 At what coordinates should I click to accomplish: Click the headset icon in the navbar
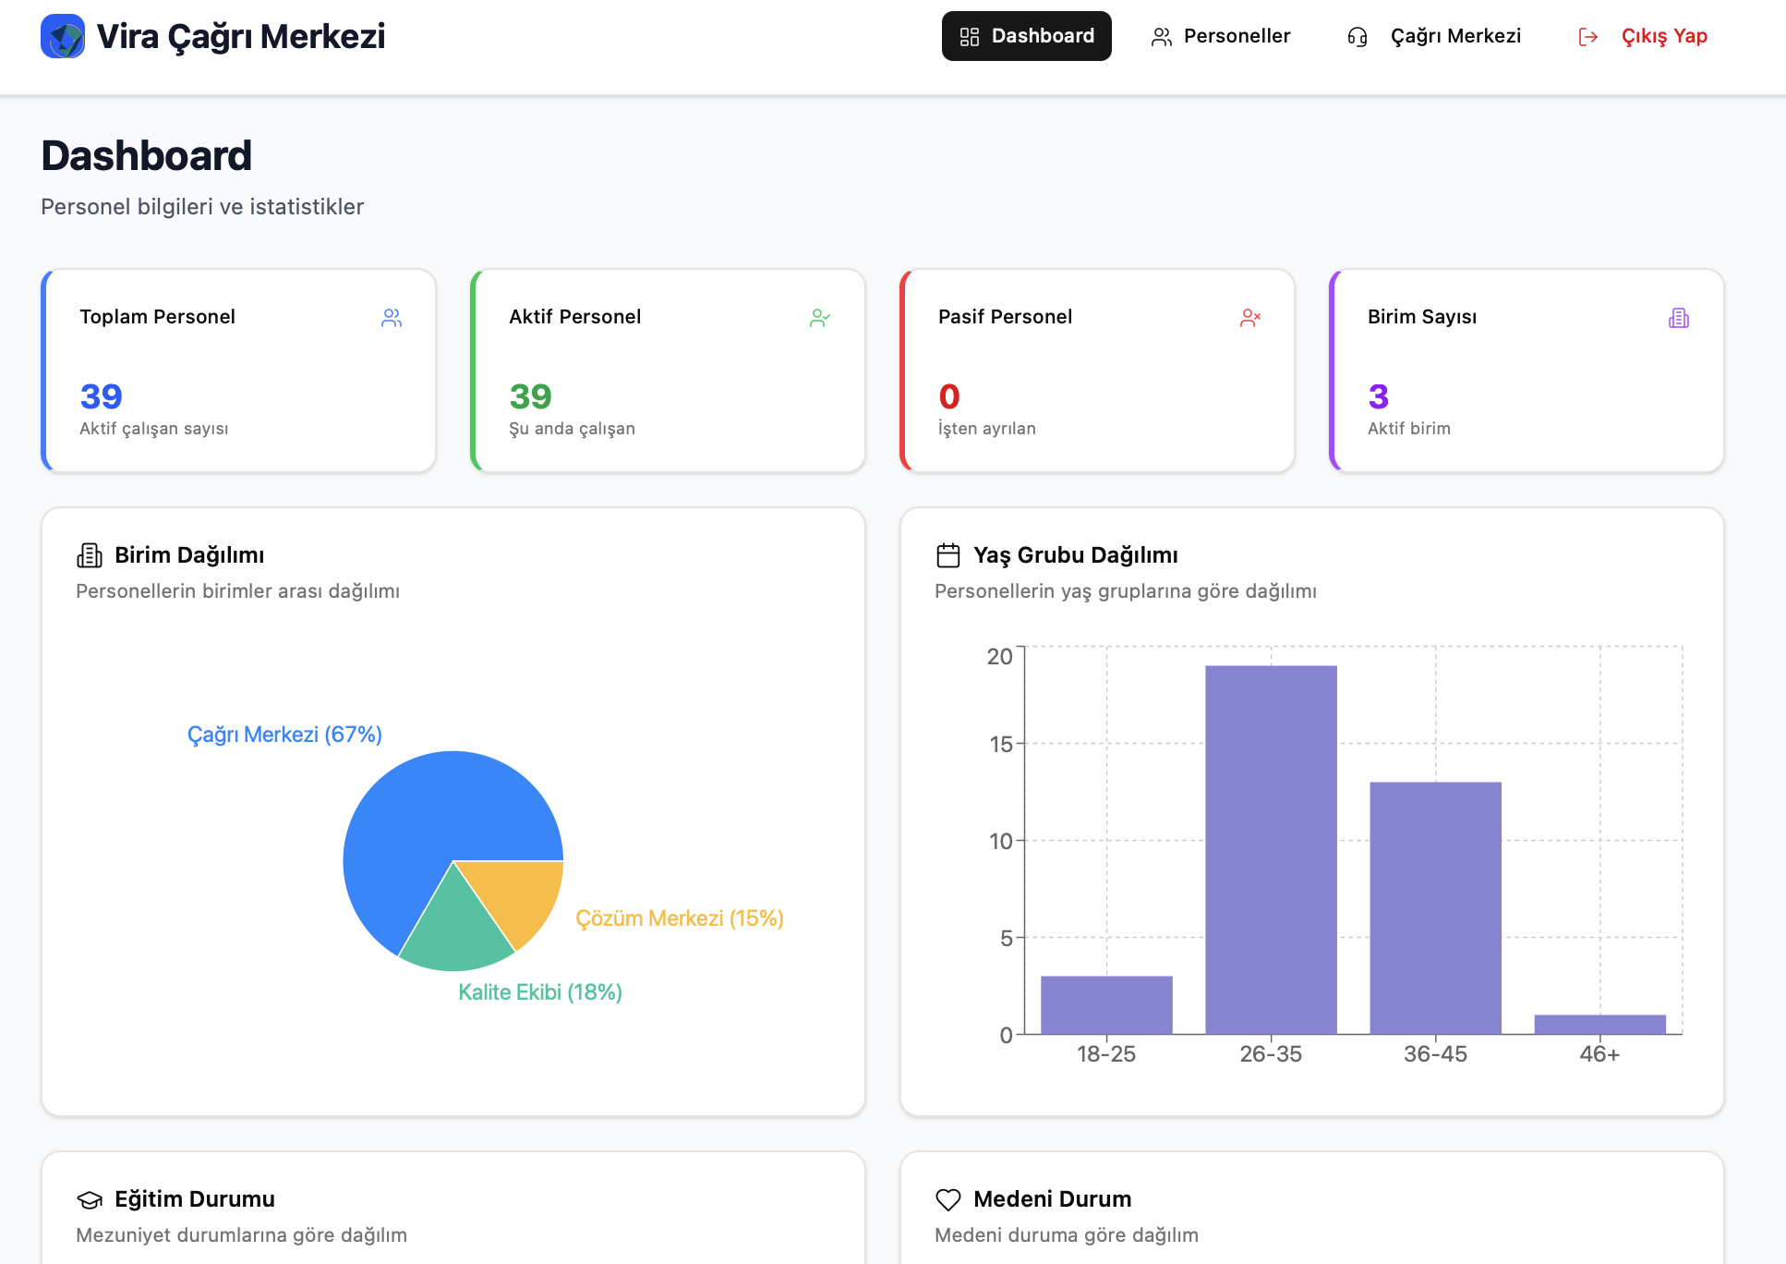[x=1357, y=37]
